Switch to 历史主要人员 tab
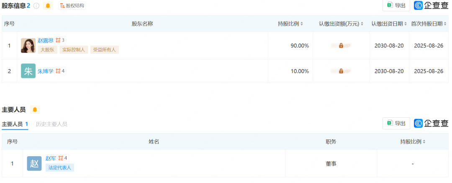452x183 pixels. (x=51, y=124)
